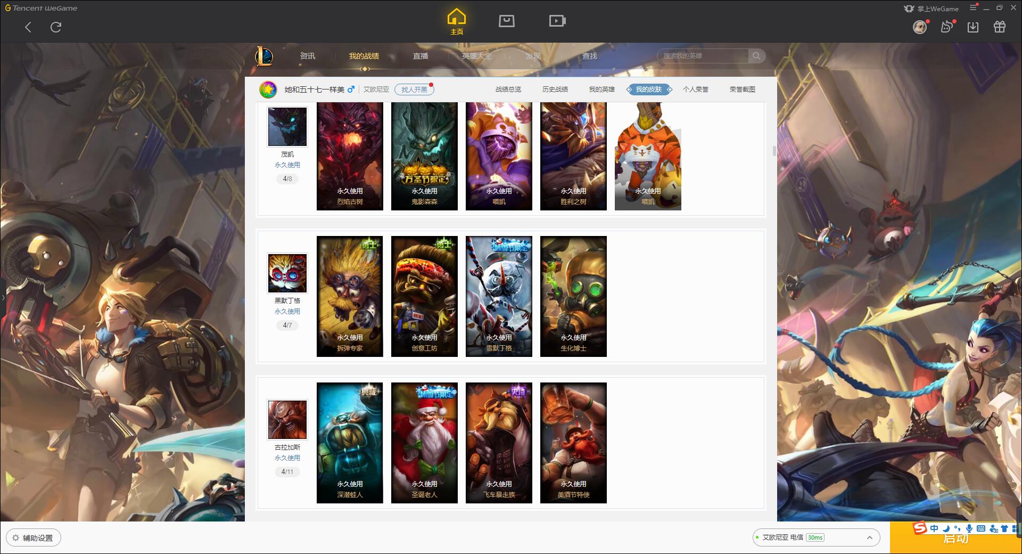1022x554 pixels.
Task: Switch to the 历史战绩 sub-tab
Action: [555, 89]
